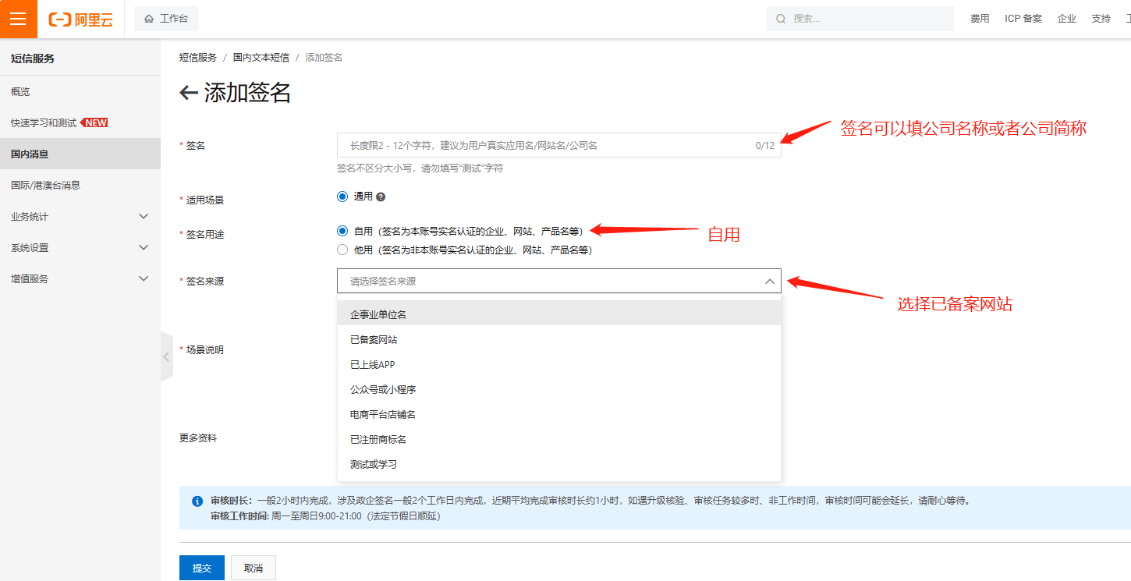Open the 签名来源 dropdown
1131x581 pixels.
(558, 281)
